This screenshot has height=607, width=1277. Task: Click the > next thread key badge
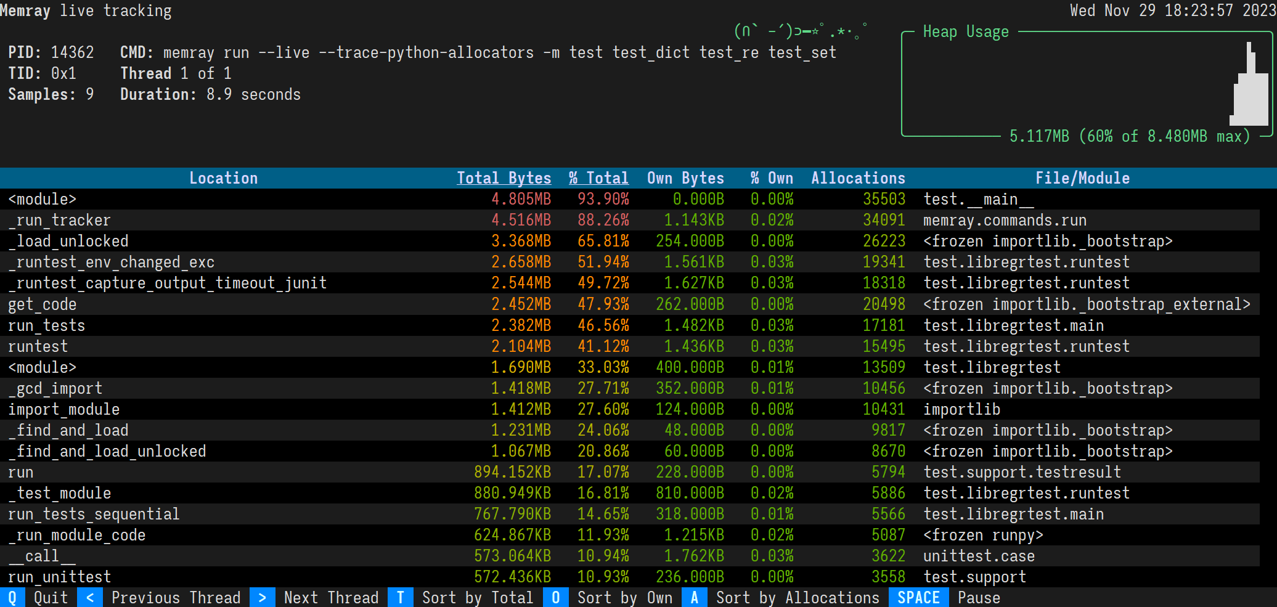[263, 597]
